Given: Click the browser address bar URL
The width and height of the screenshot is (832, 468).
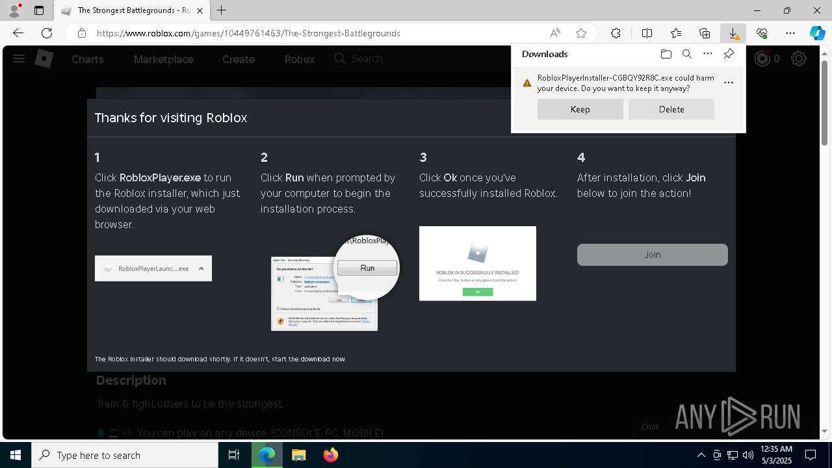Looking at the screenshot, I should 248,33.
